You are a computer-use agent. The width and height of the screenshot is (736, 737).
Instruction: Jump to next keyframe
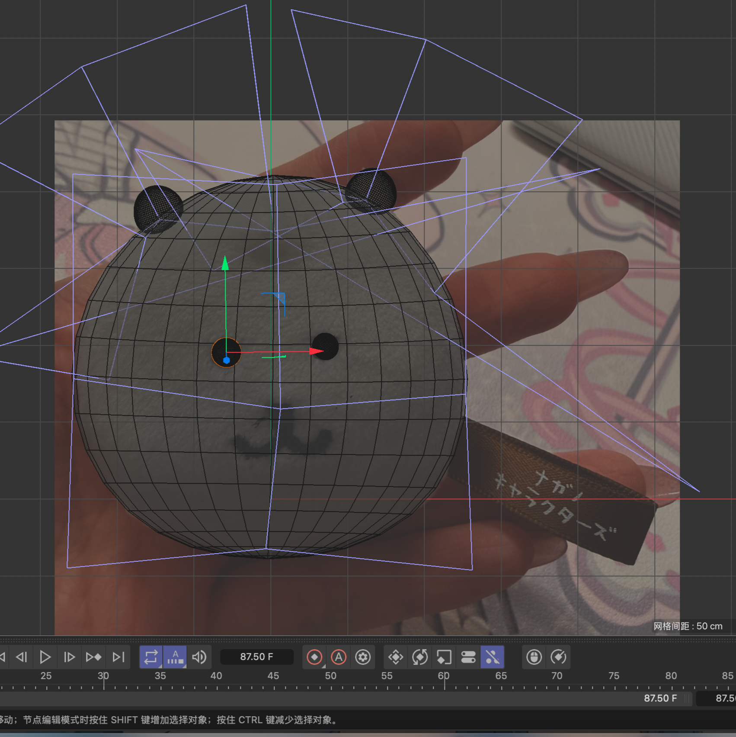point(93,657)
